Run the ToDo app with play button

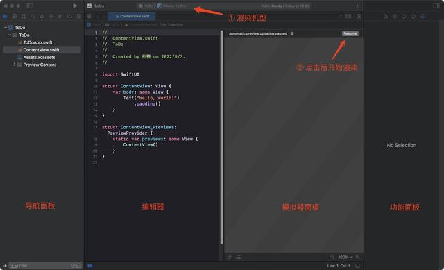75,6
